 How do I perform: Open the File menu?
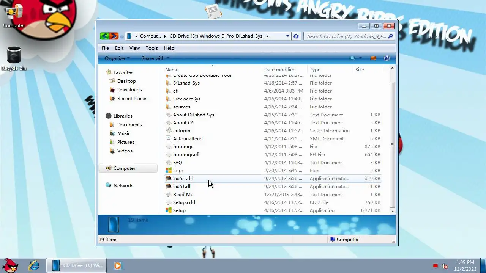tap(105, 48)
